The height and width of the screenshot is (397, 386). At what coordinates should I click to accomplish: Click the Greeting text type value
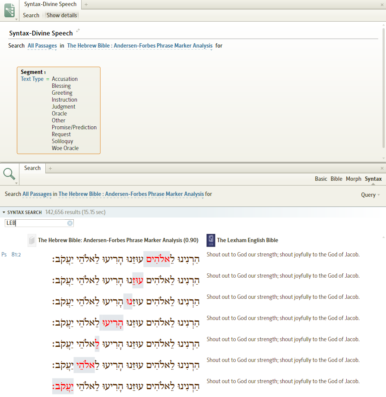tap(62, 93)
